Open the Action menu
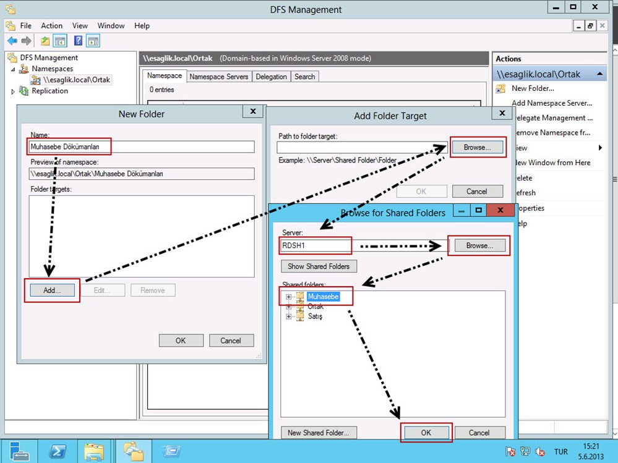Image resolution: width=618 pixels, height=463 pixels. pos(51,25)
